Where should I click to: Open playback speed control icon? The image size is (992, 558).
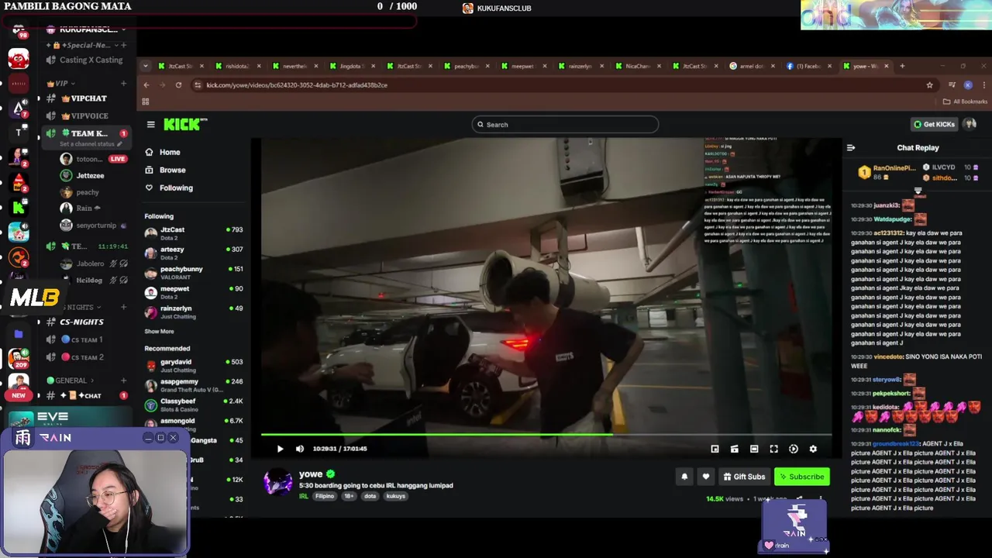(793, 449)
